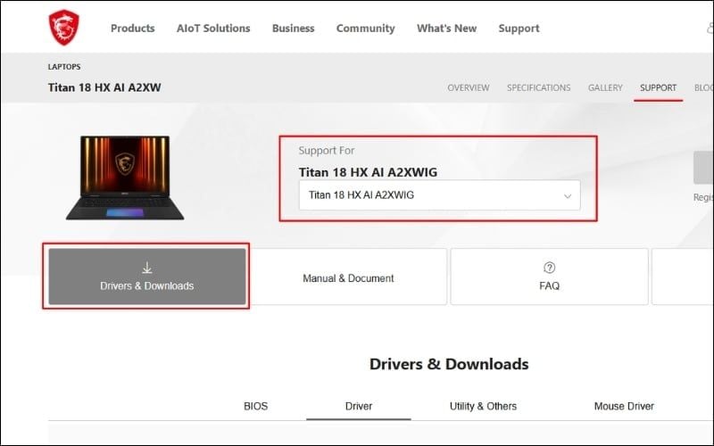Click the Drivers & Downloads button

pyautogui.click(x=147, y=277)
